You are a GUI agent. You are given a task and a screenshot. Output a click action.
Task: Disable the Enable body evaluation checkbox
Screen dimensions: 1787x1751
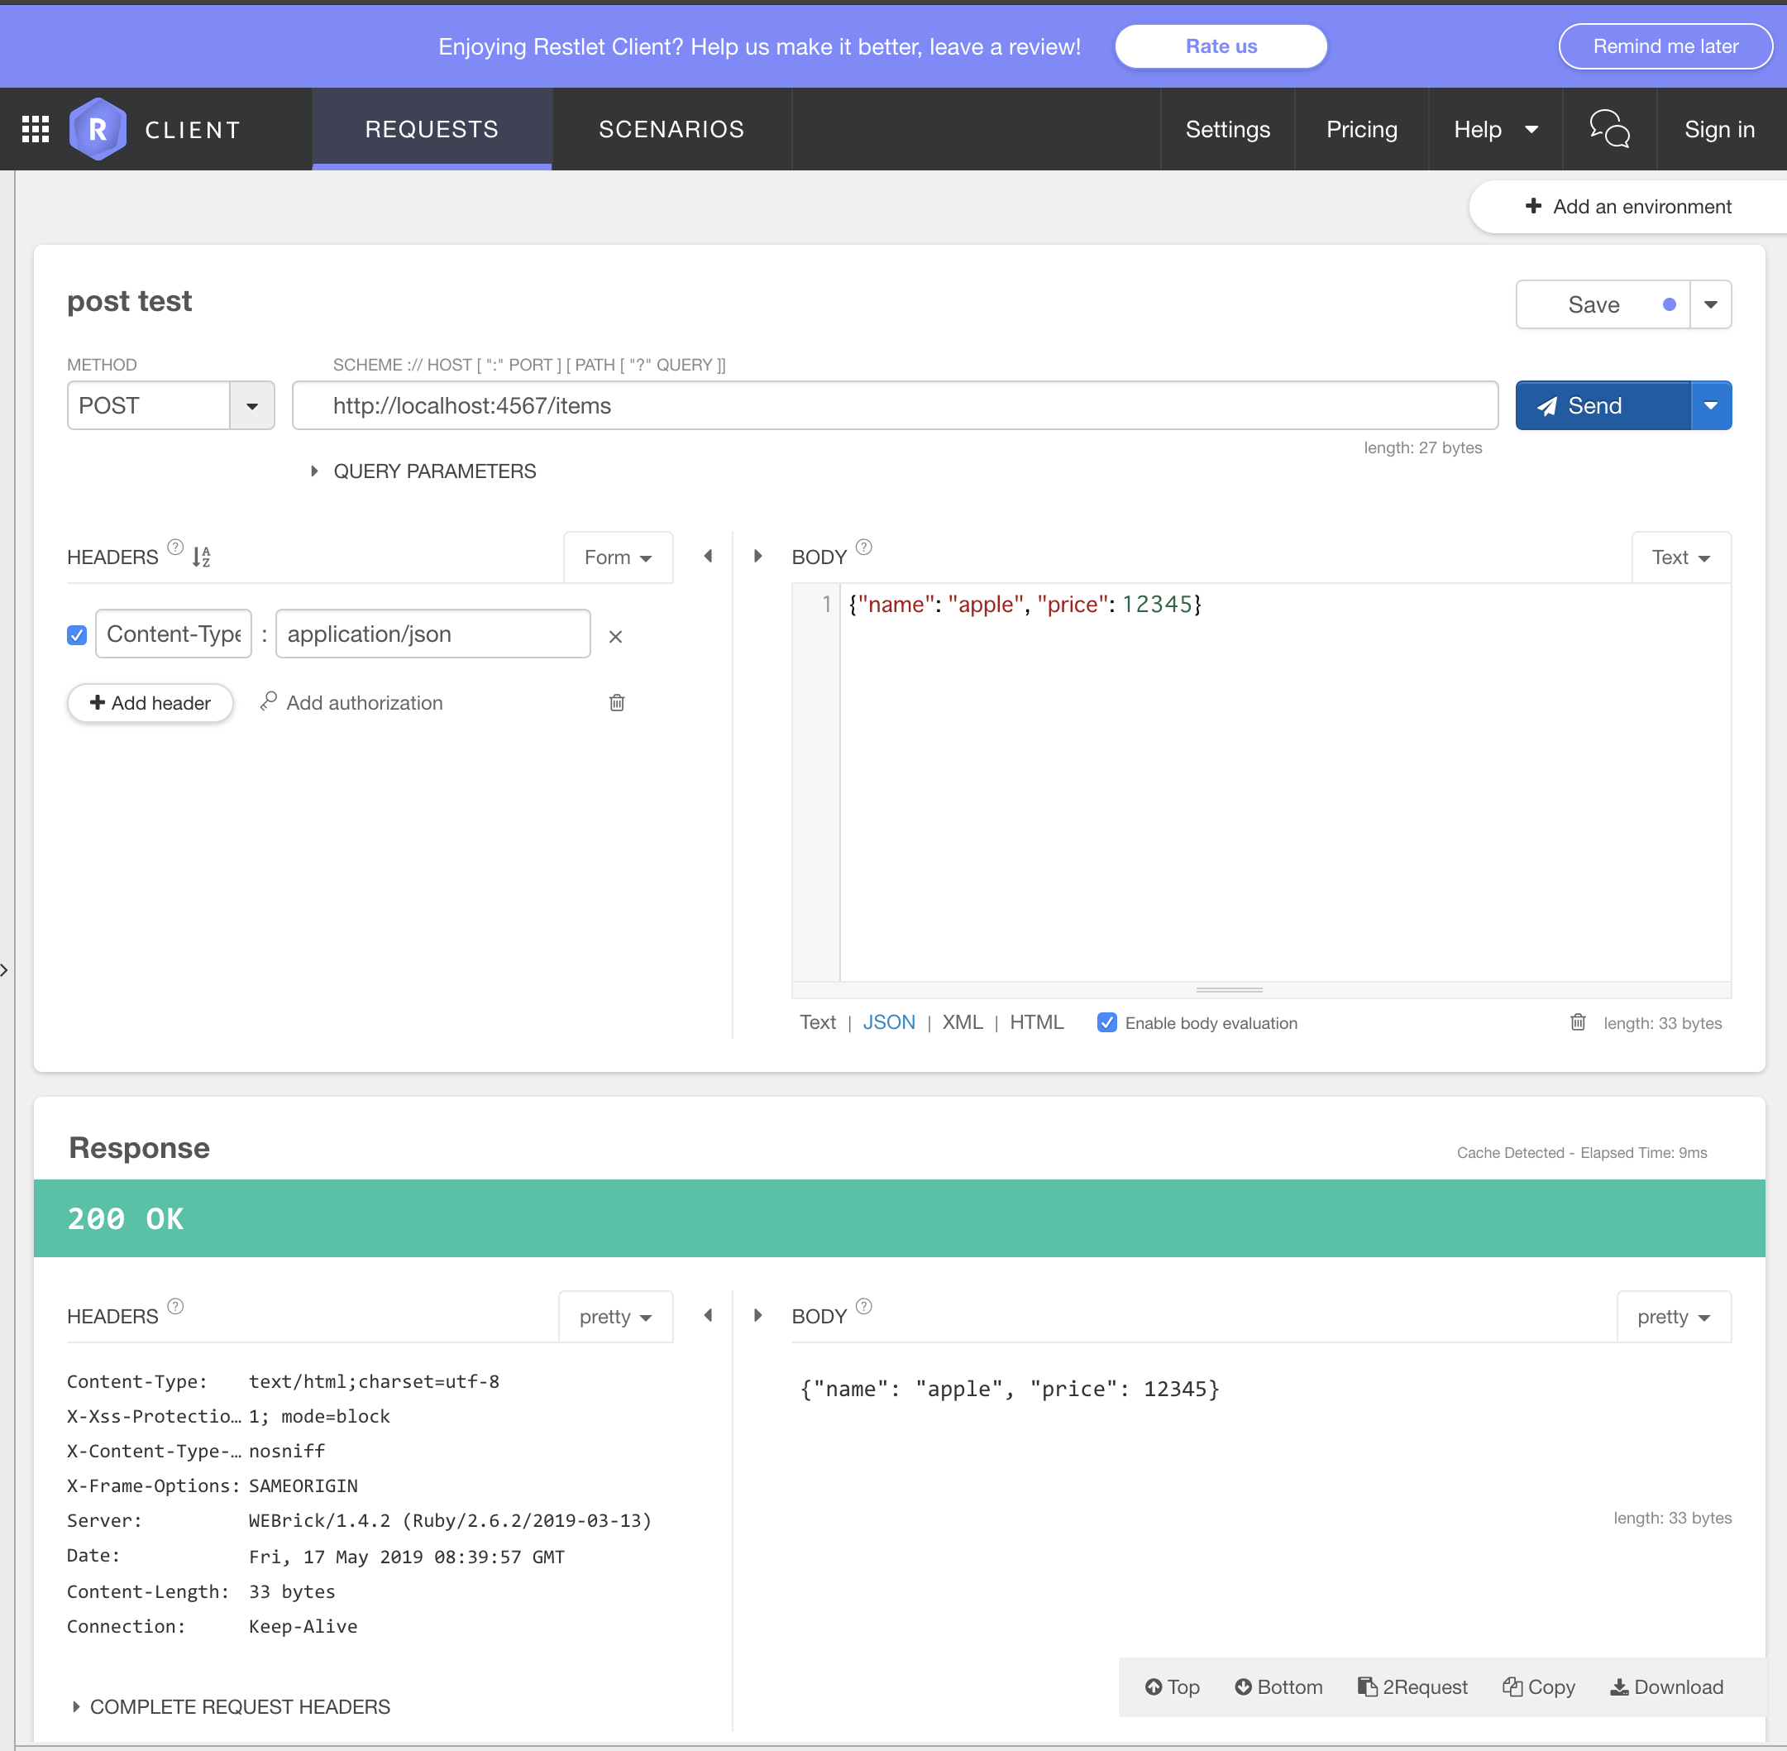[x=1106, y=1022]
